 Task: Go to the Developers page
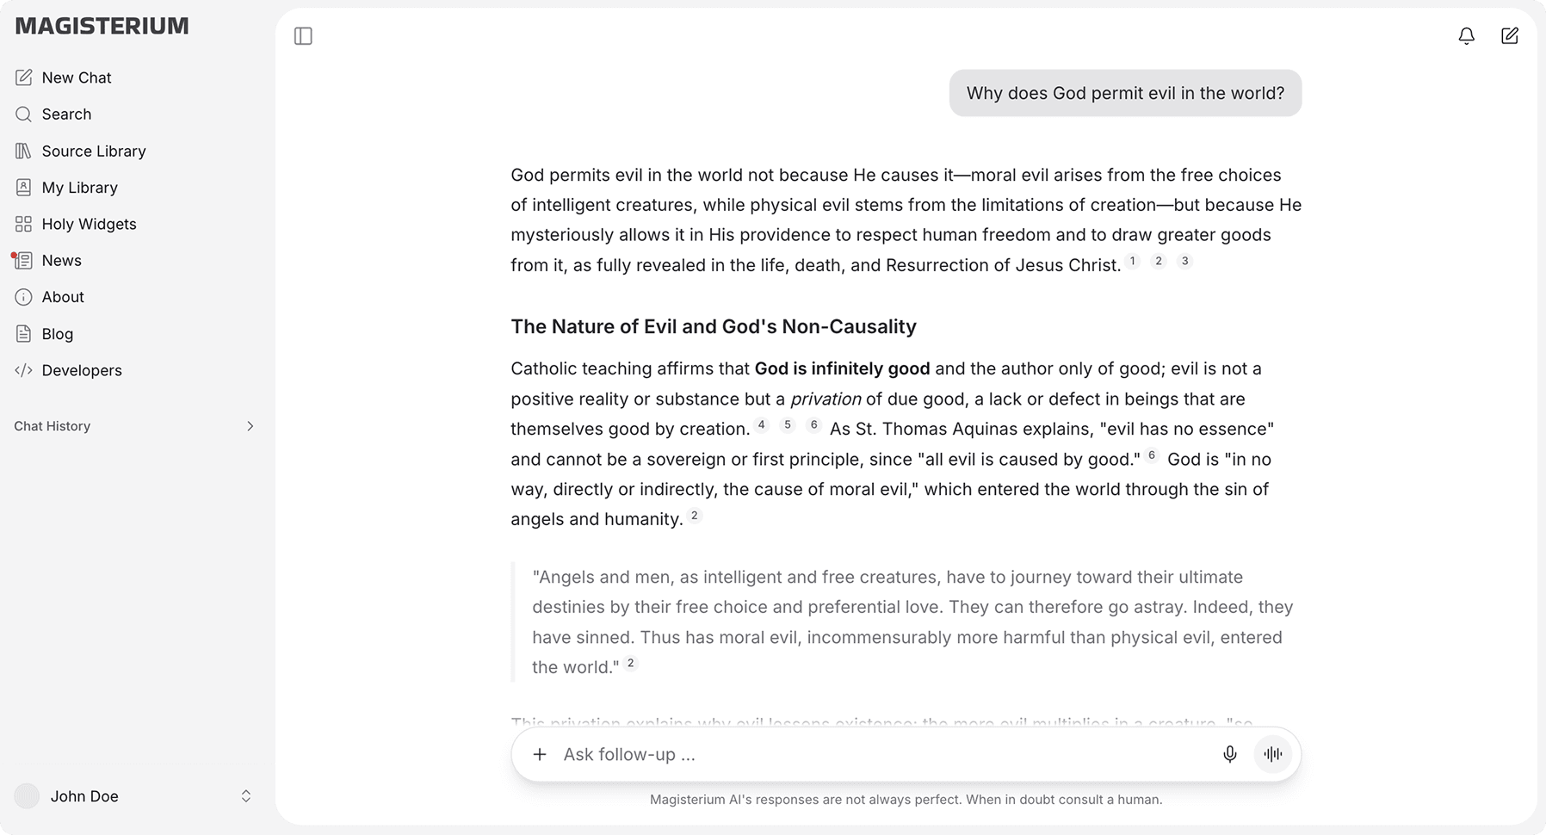(82, 370)
